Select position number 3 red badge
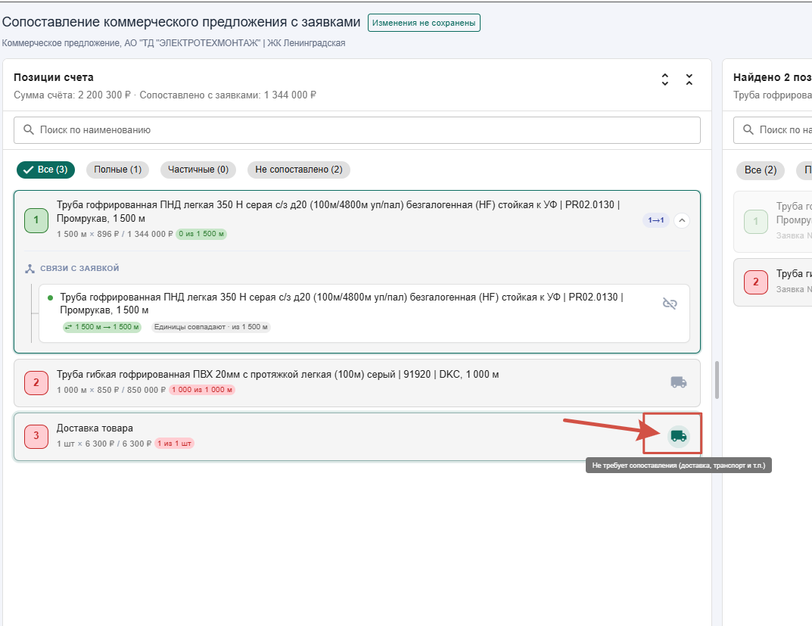 (36, 436)
